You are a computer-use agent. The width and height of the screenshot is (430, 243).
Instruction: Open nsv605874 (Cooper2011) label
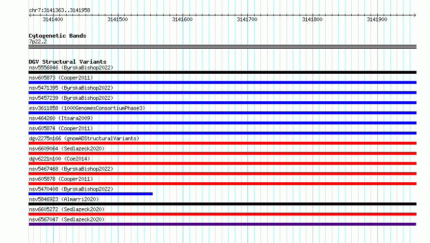tap(61, 128)
